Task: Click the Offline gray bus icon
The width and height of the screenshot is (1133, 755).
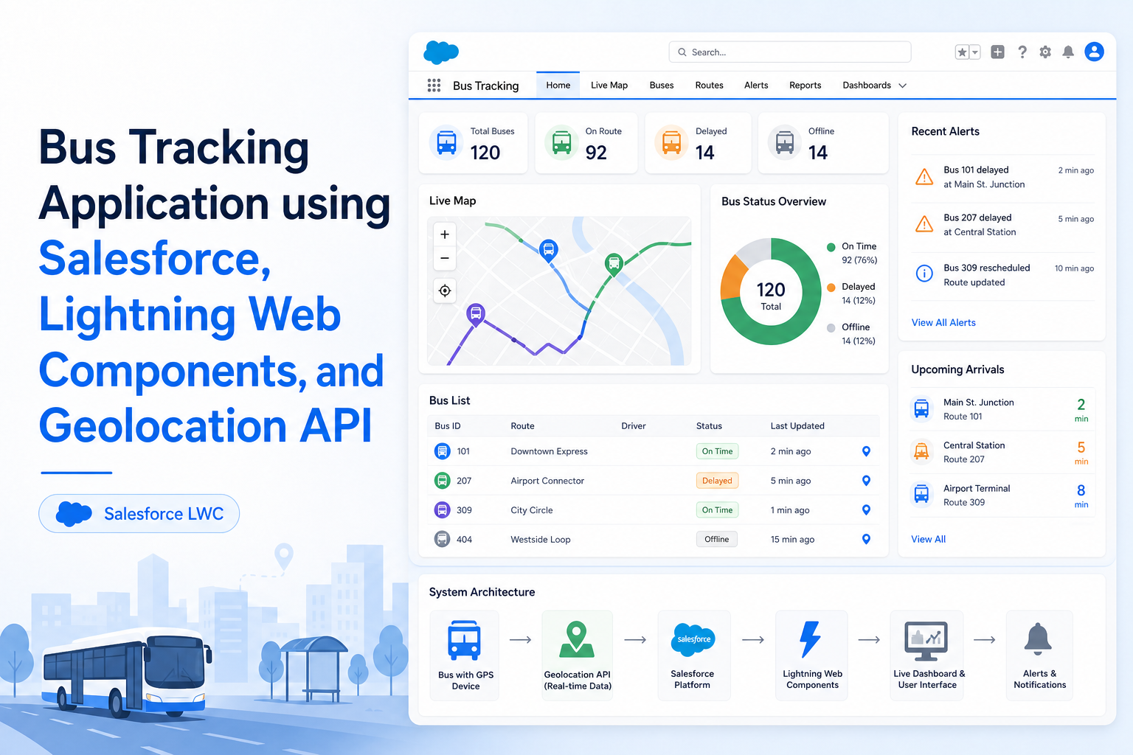Action: pyautogui.click(x=785, y=142)
